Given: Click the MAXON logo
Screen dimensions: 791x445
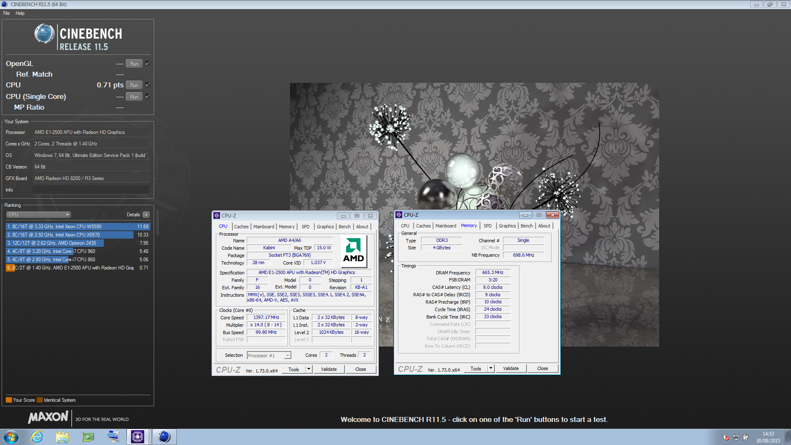Looking at the screenshot, I should (x=48, y=417).
